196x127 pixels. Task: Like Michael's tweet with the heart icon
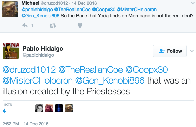click(x=80, y=25)
